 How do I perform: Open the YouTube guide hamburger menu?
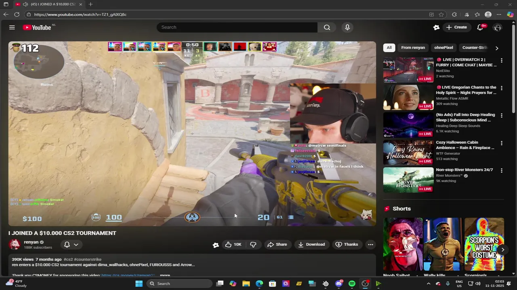coord(12,27)
